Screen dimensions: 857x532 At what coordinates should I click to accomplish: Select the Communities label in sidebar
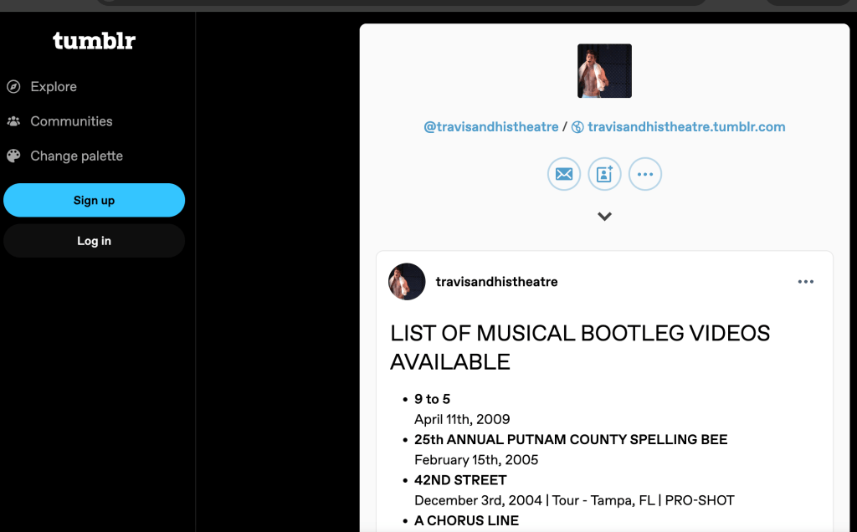click(71, 121)
